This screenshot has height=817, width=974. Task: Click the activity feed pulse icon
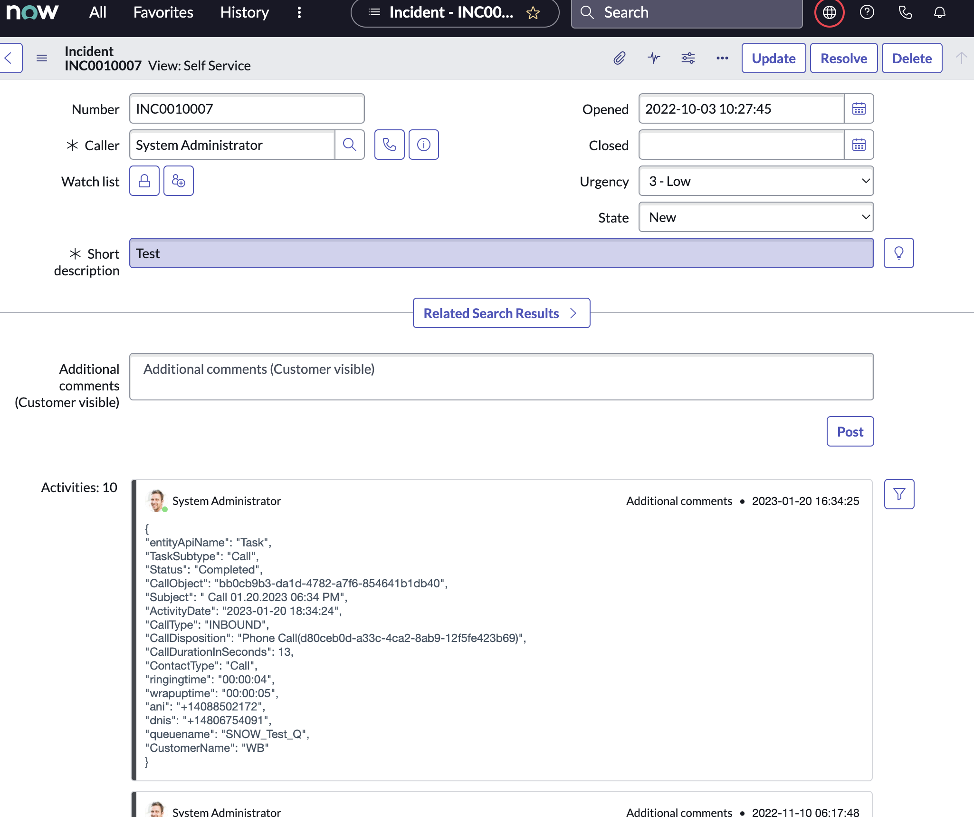point(654,58)
